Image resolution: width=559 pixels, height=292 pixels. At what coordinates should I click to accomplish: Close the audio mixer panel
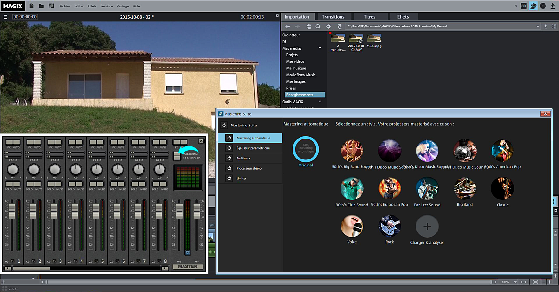(x=201, y=141)
